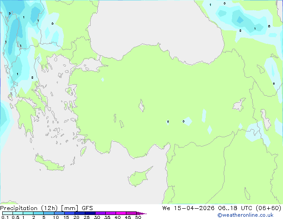Select the 35–40 mm legend color swatch
Image resolution: width=283 pixels, height=219 pixels.
[x=111, y=213]
